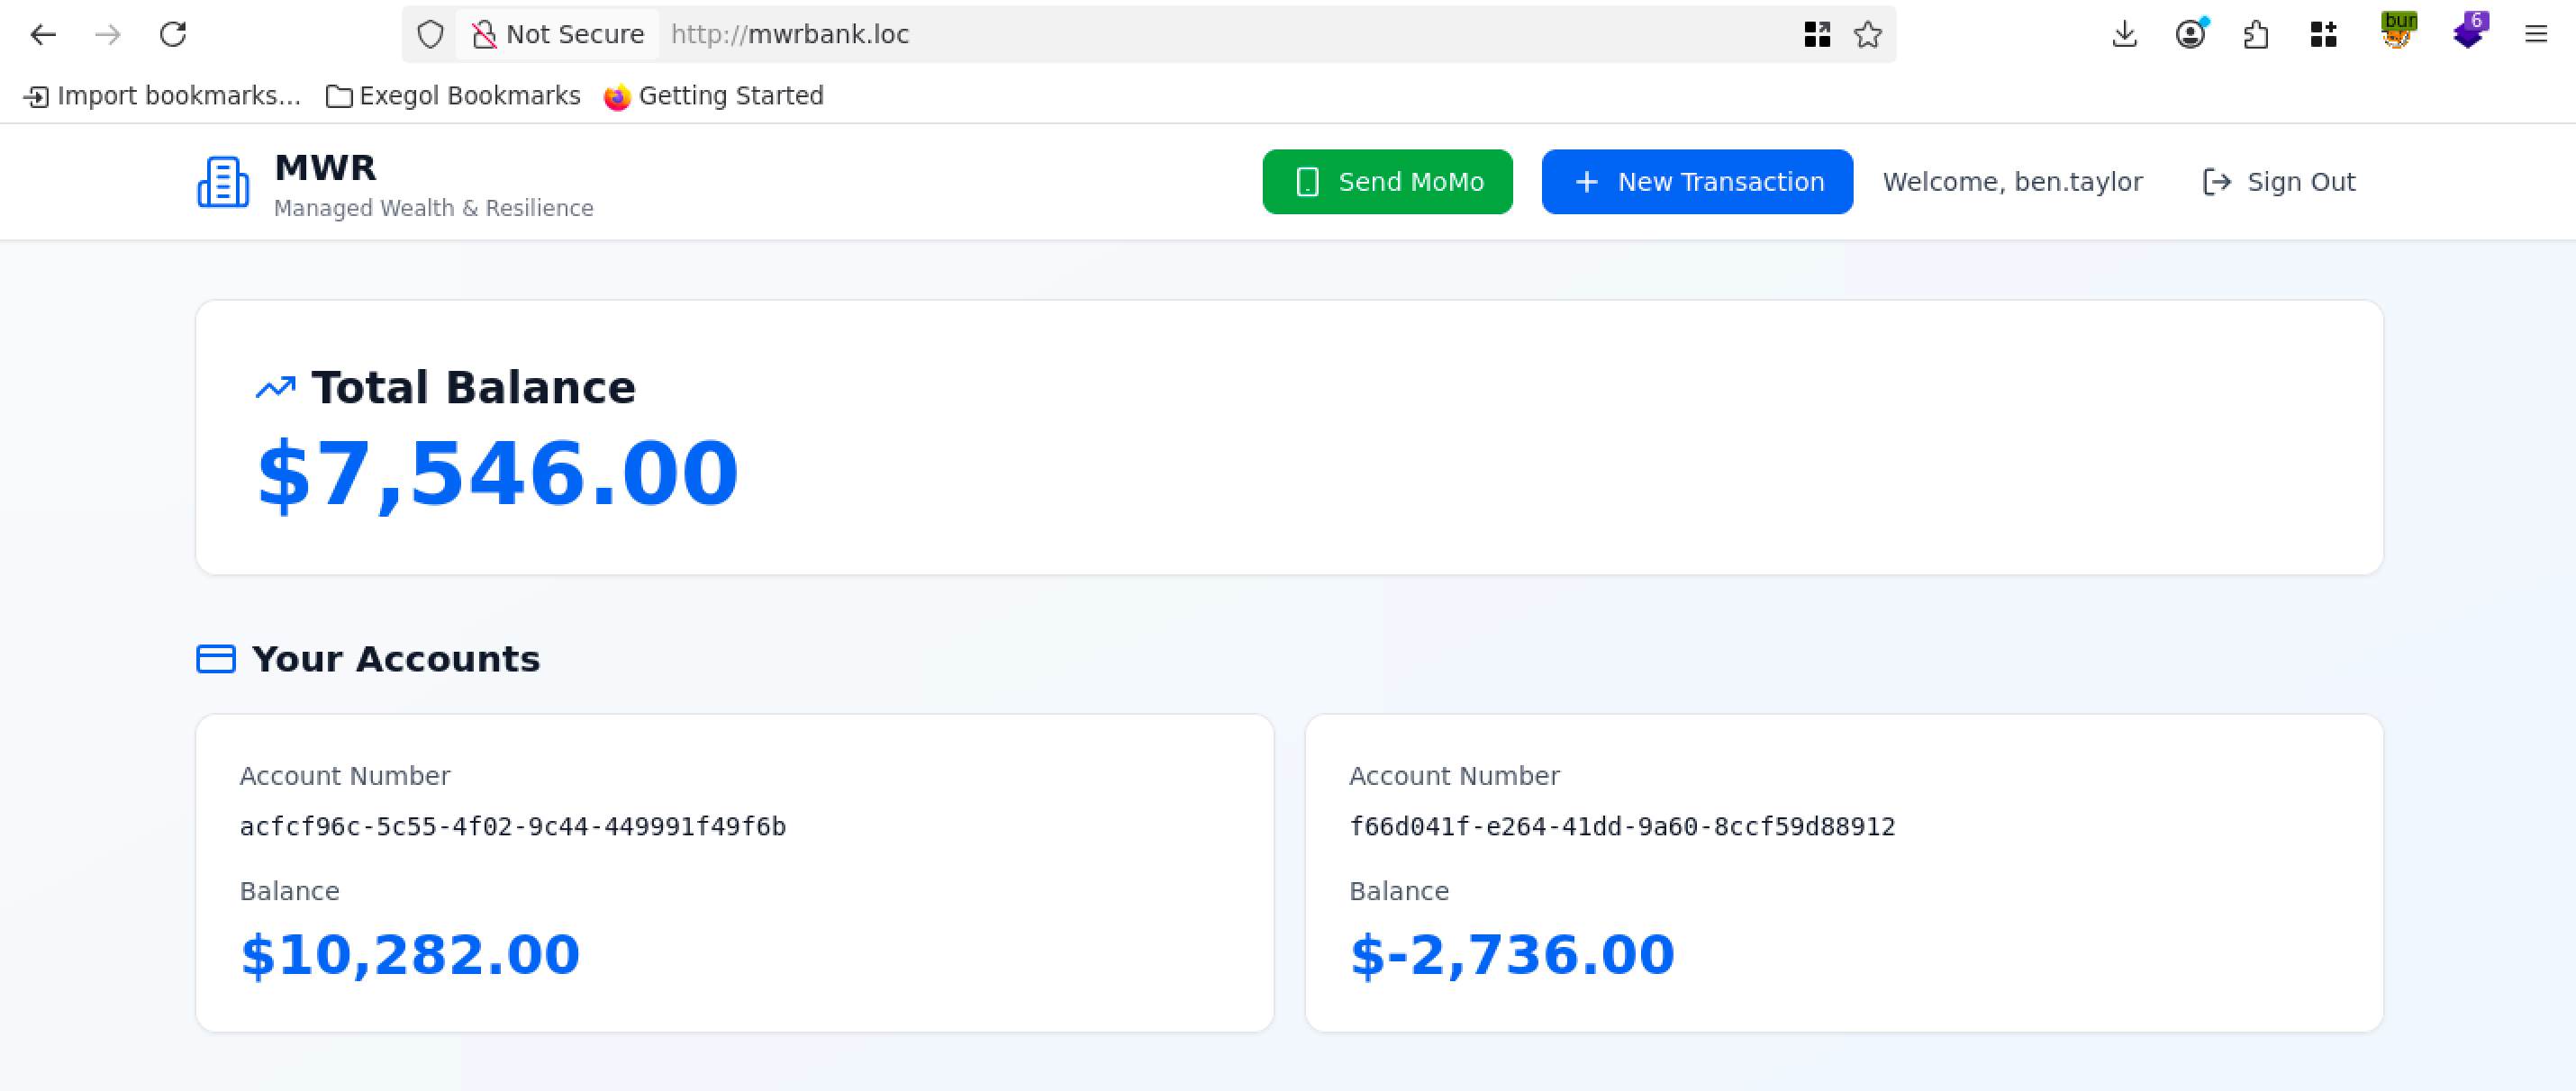Image resolution: width=2576 pixels, height=1091 pixels.
Task: Open the extensions puzzle icon
Action: point(2256,35)
